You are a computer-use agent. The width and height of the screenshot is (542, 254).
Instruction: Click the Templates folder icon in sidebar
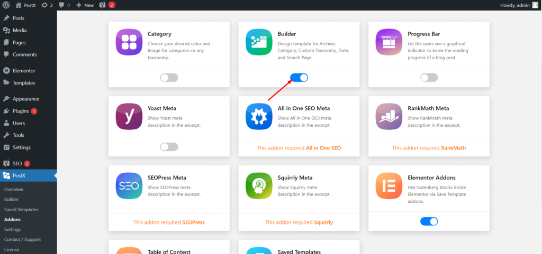coord(6,83)
